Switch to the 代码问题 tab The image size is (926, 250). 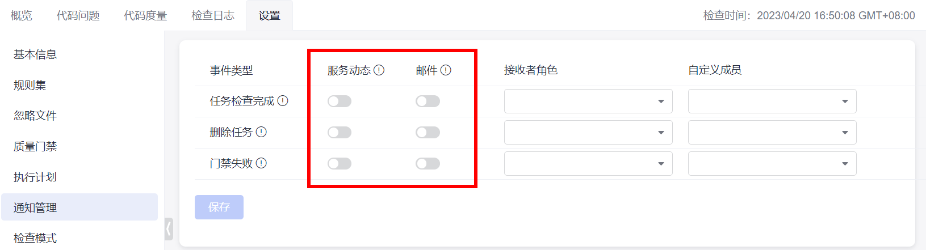pos(78,15)
